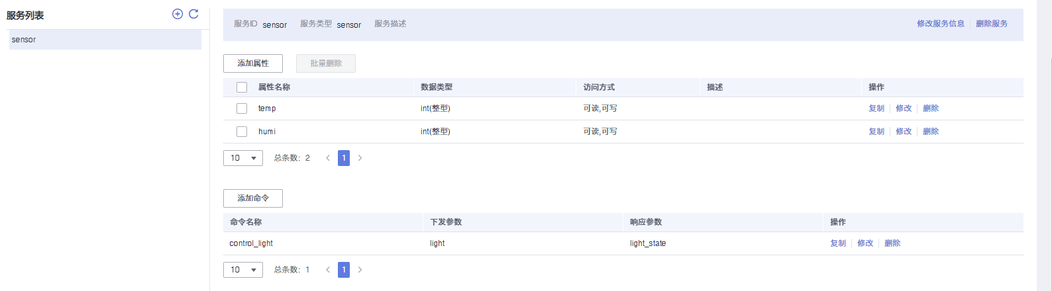Click 添加命令 button
The width and height of the screenshot is (1052, 291).
pos(253,198)
